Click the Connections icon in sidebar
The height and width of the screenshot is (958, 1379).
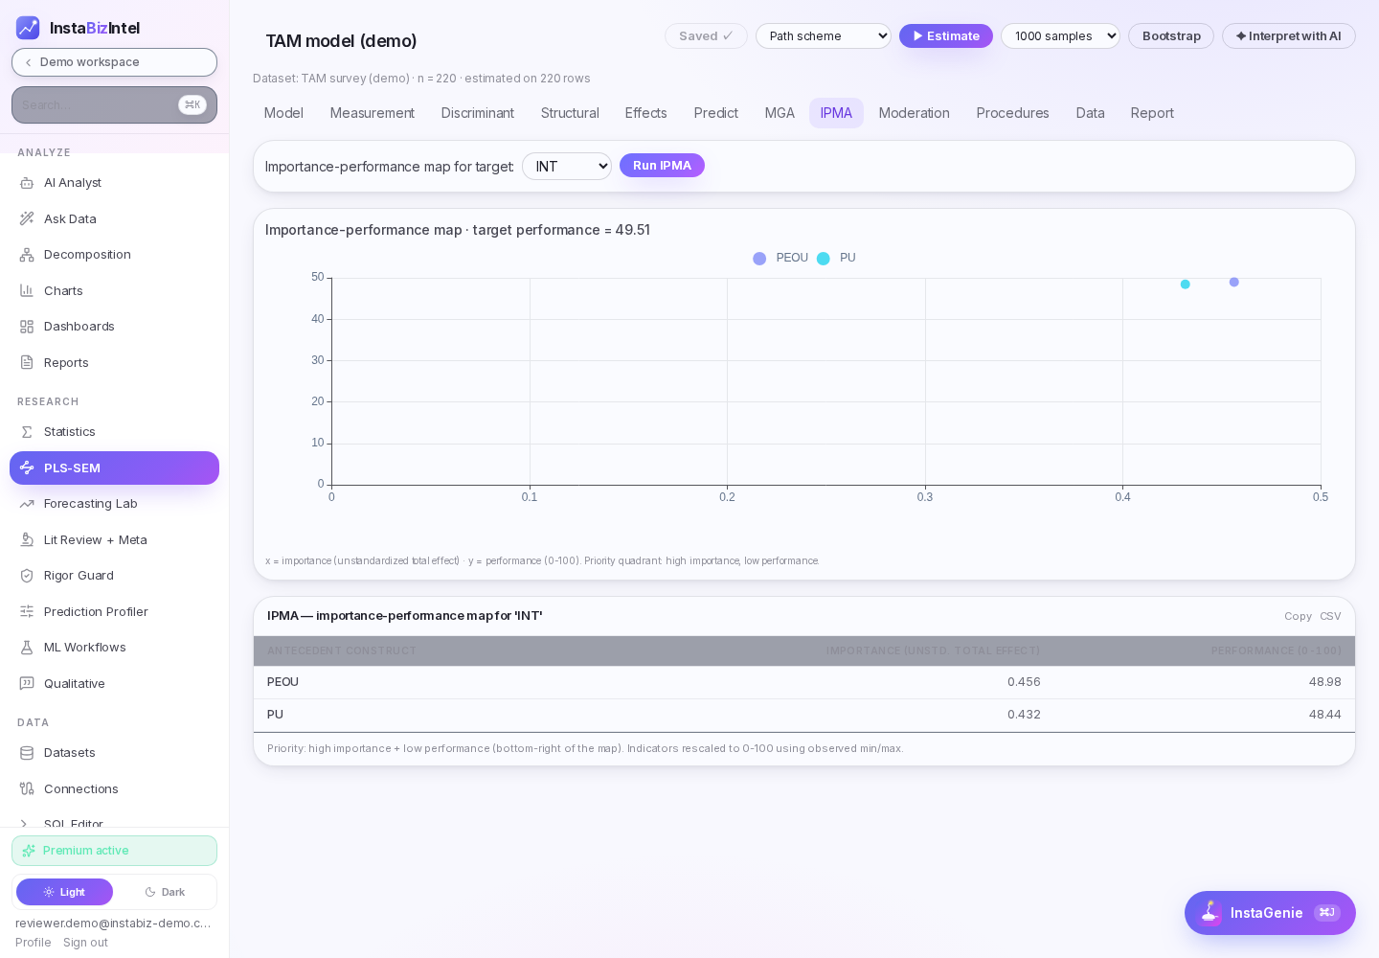click(27, 788)
